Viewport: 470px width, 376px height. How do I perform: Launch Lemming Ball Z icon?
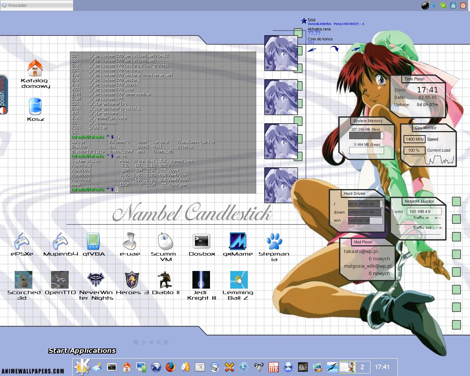(239, 280)
